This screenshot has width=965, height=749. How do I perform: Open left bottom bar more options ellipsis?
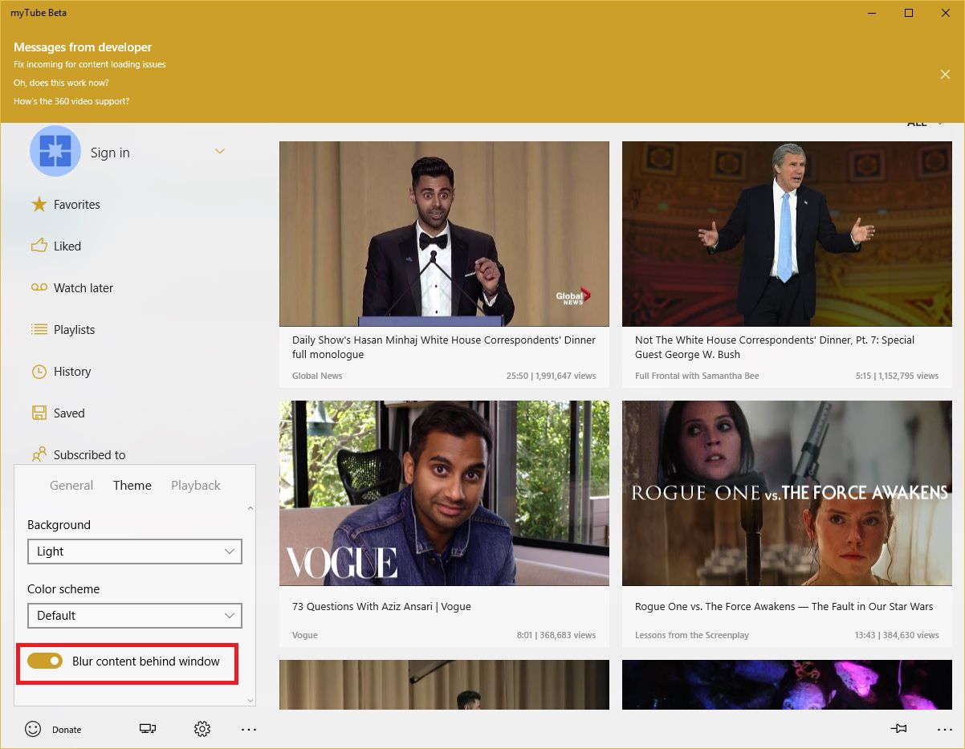[x=249, y=729]
